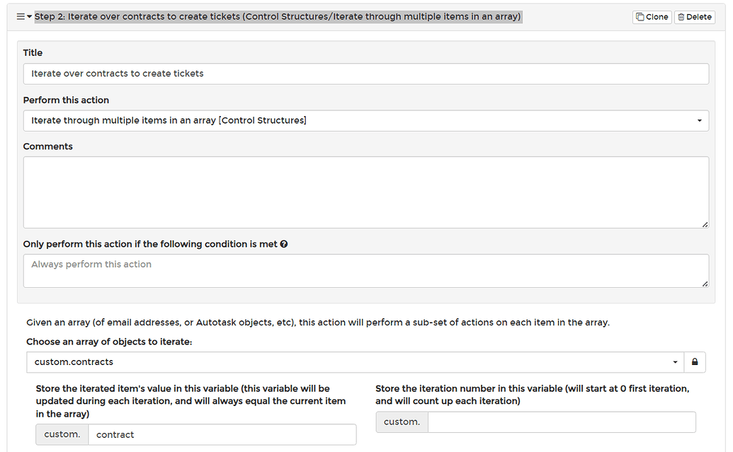This screenshot has width=733, height=452.
Task: Select the custom. prefix beside contract field
Action: (x=62, y=434)
